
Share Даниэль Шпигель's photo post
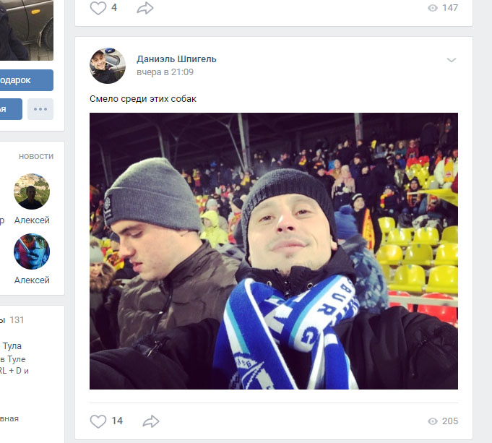151,421
